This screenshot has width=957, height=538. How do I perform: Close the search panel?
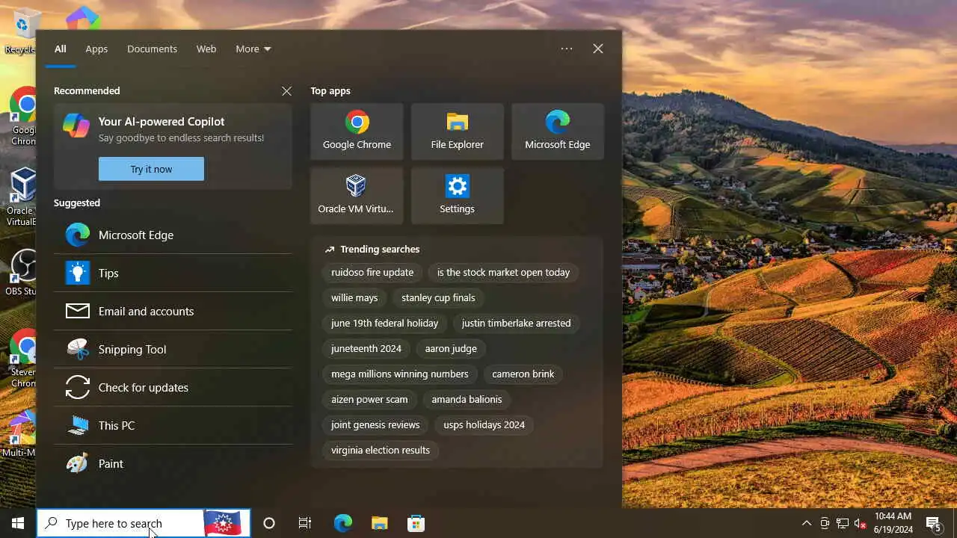[x=598, y=49]
